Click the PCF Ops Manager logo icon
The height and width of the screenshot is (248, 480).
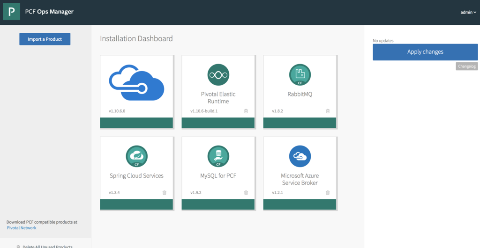[x=11, y=12]
